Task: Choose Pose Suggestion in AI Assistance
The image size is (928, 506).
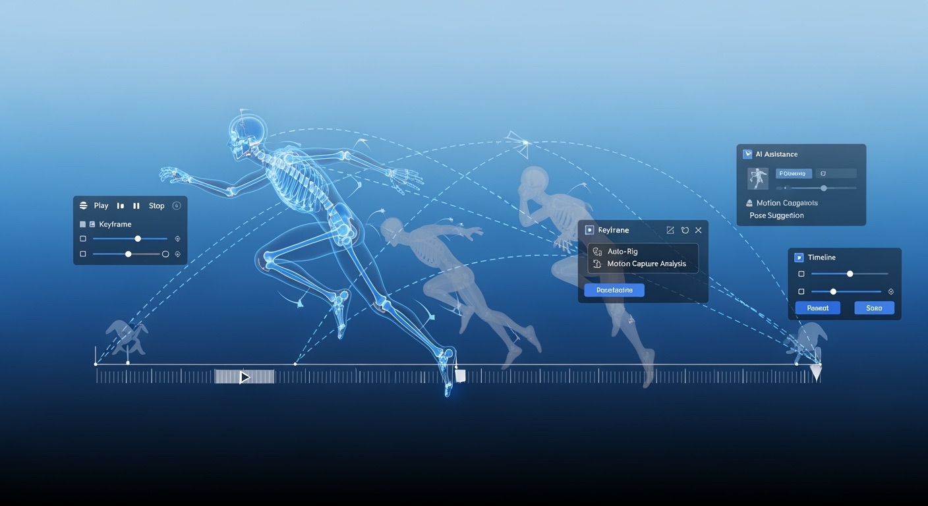Action: click(x=776, y=215)
